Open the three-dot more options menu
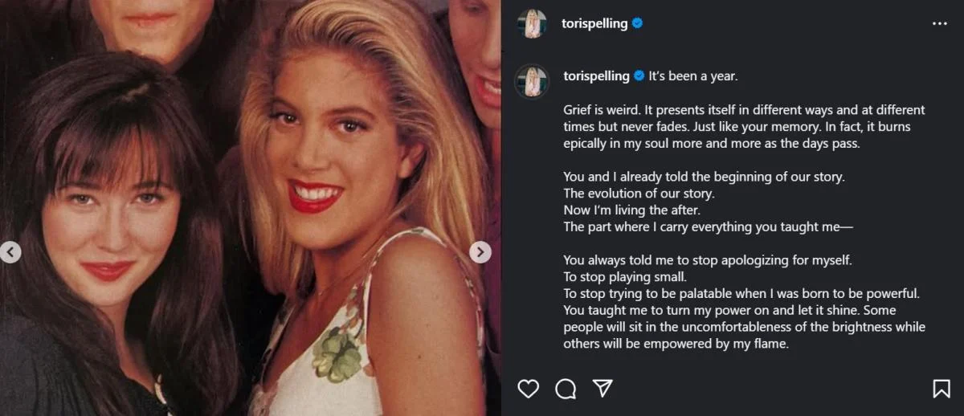The image size is (964, 416). (x=939, y=24)
